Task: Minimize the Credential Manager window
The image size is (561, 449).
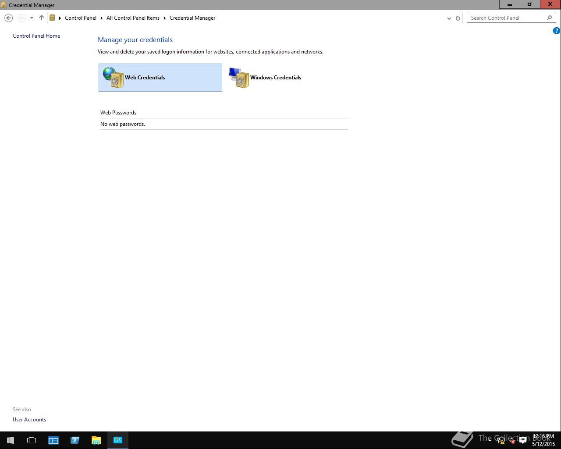Action: [x=510, y=4]
